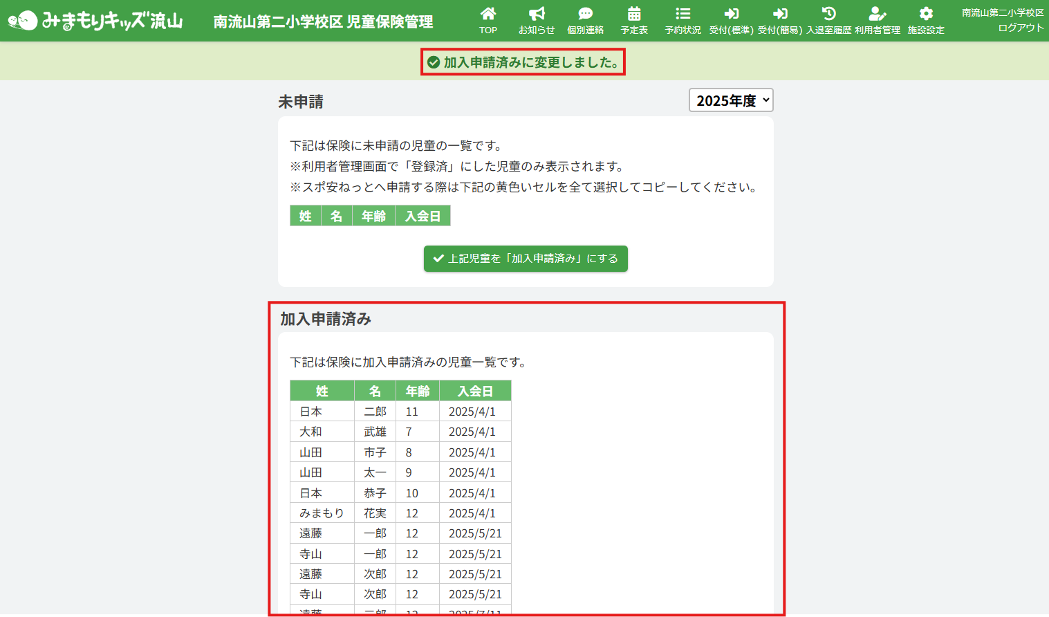This screenshot has height=617, width=1049.
Task: Click the みまもりキッズ流山 logo
Action: pyautogui.click(x=95, y=21)
